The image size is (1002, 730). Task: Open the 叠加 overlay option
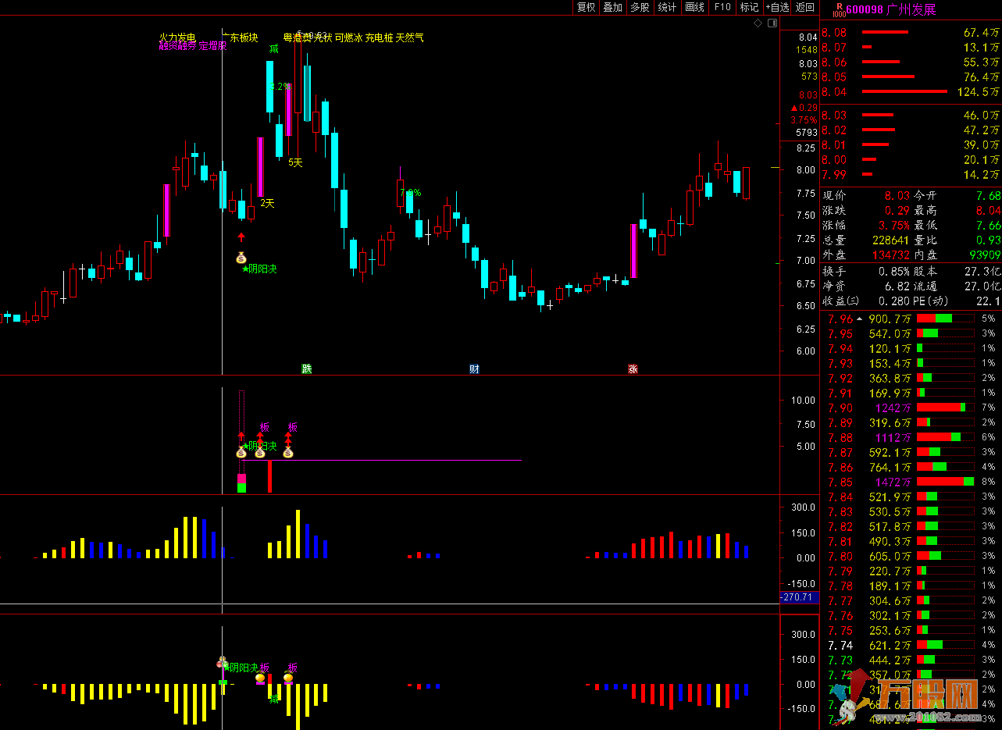pos(613,7)
